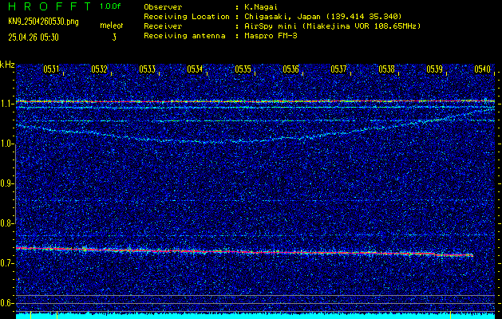Click the meteor tick nearest 0539 on bottom strip
502x319 pixels.
(x=450, y=316)
